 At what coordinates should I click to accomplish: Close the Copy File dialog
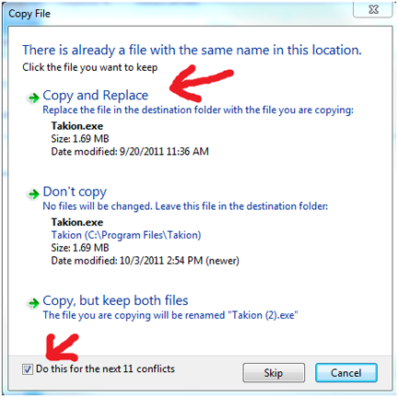373,10
